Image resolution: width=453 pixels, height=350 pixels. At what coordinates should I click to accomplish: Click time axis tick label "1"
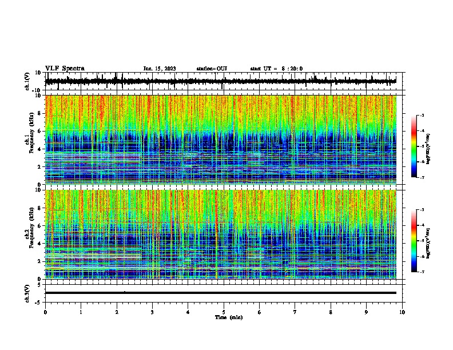pos(81,312)
